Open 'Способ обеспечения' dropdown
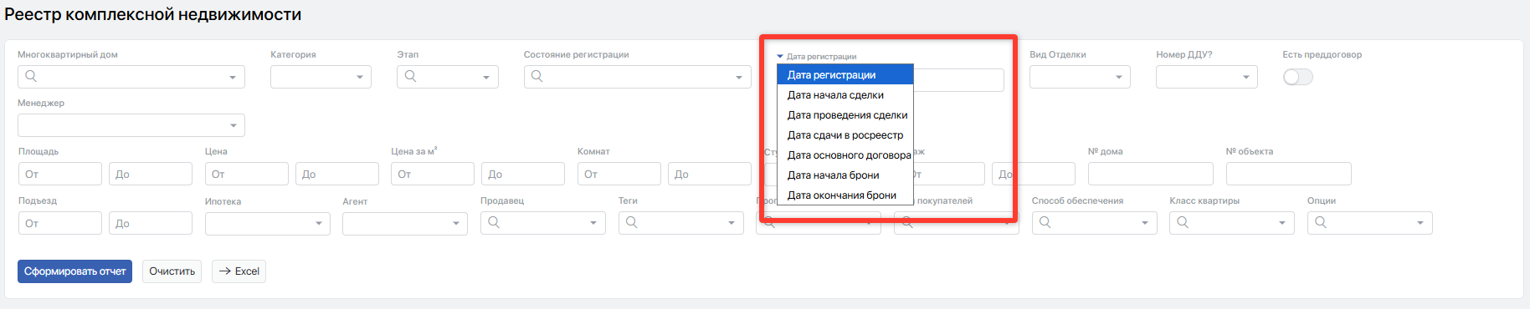Viewport: 1530px width, 309px height. pos(1095,223)
